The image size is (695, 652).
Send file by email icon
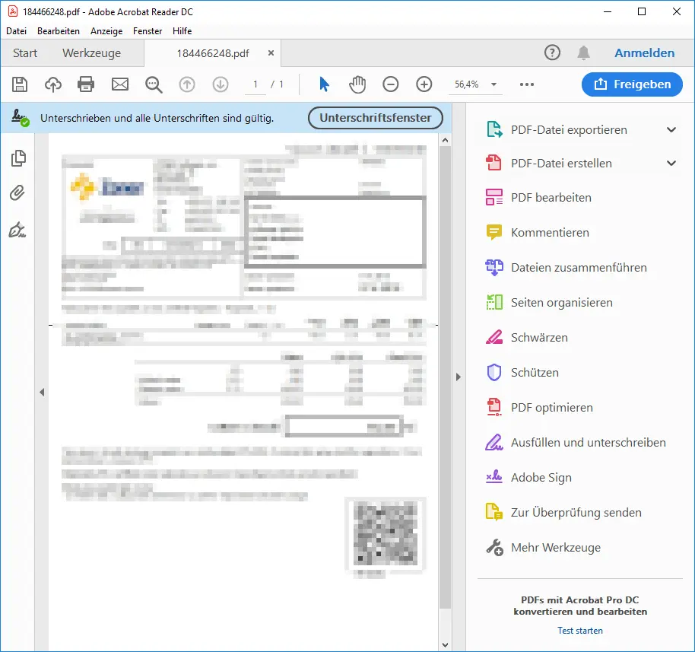[x=119, y=84]
